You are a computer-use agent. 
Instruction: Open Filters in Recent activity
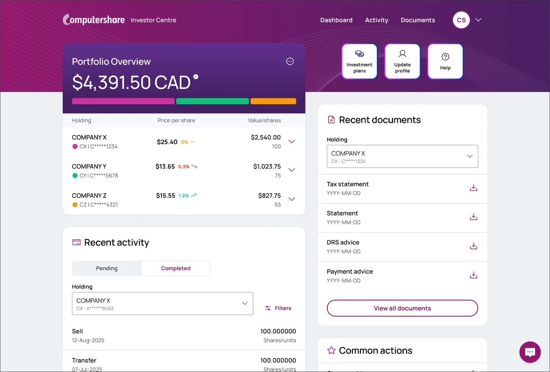coord(278,308)
